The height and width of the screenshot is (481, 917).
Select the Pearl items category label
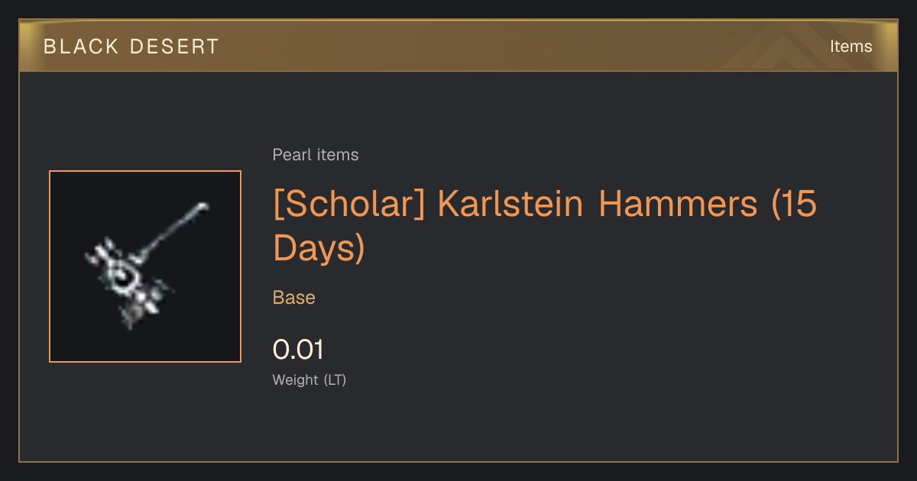pyautogui.click(x=316, y=155)
